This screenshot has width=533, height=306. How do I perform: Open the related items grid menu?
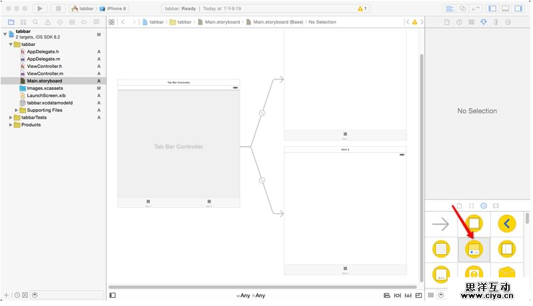pos(111,22)
